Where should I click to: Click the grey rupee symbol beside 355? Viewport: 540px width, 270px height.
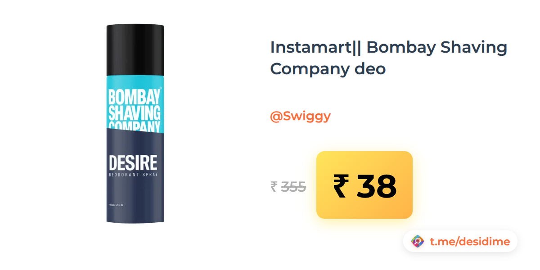pos(274,186)
